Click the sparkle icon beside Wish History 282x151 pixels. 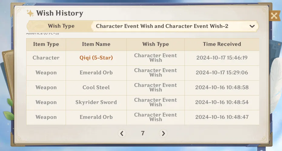pos(30,13)
